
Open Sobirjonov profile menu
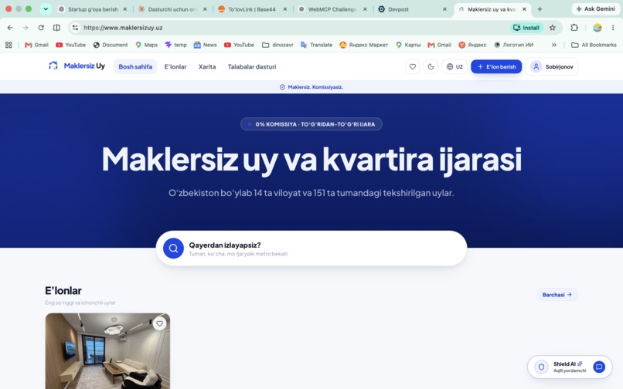(552, 66)
